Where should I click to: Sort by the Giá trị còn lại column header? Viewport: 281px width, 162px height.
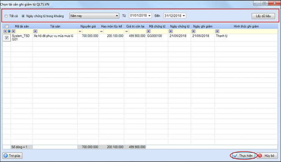point(135,26)
